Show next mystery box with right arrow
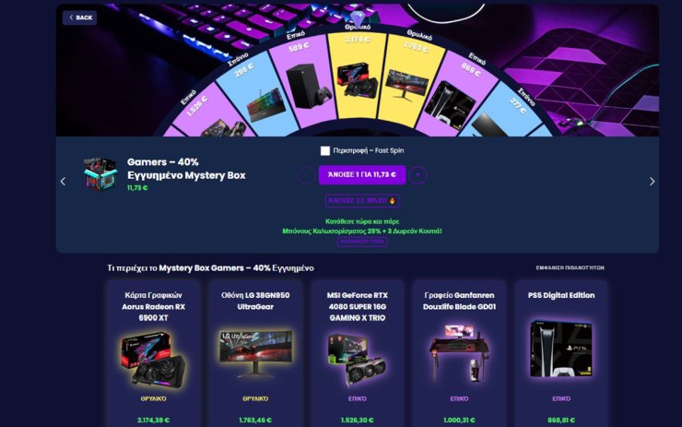 coord(652,182)
